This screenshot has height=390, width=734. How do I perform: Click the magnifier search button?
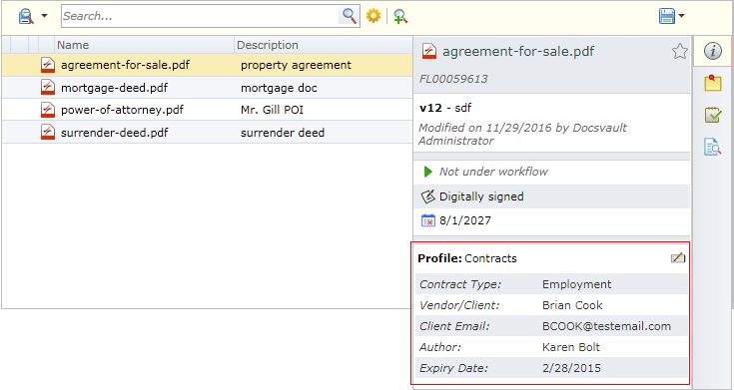click(x=350, y=16)
